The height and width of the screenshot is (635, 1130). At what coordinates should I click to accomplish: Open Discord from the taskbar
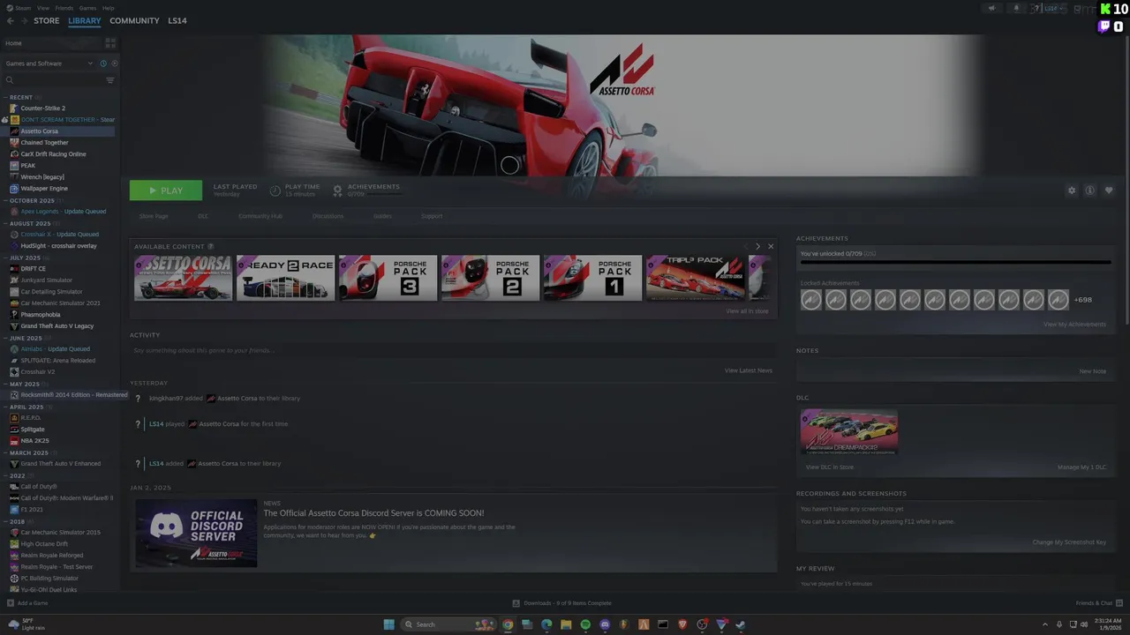605,624
